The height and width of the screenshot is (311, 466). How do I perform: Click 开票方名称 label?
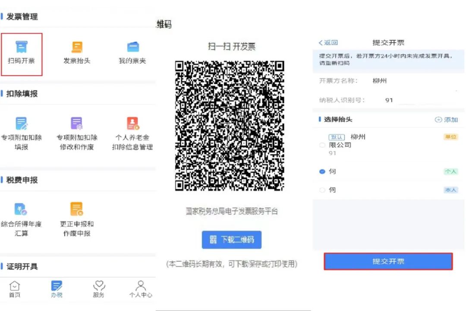tap(338, 81)
